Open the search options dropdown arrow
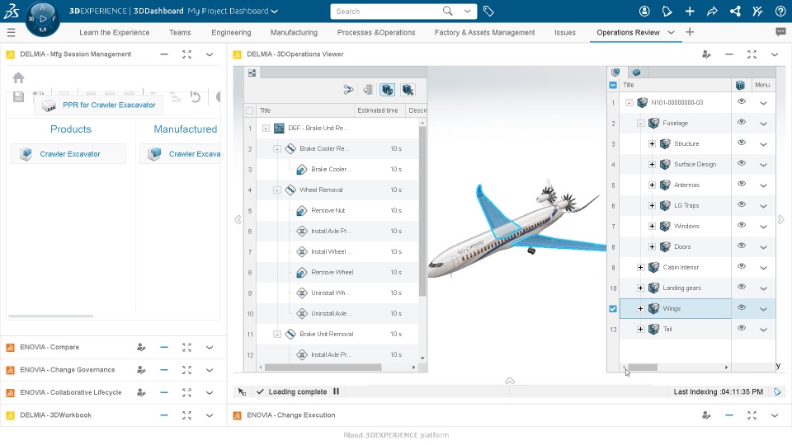 [x=468, y=11]
